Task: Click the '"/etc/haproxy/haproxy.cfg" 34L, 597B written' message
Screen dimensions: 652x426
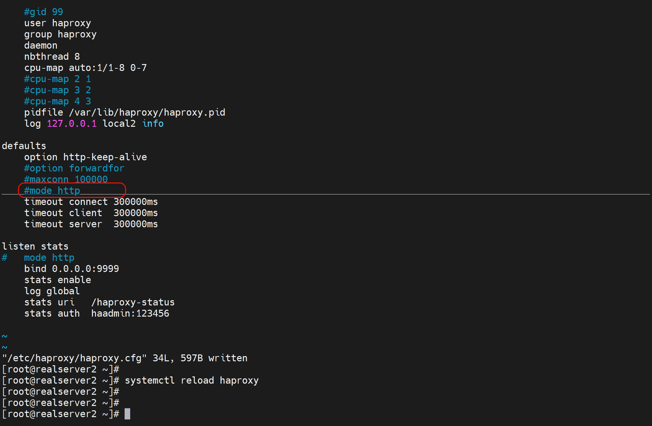Action: pos(125,358)
